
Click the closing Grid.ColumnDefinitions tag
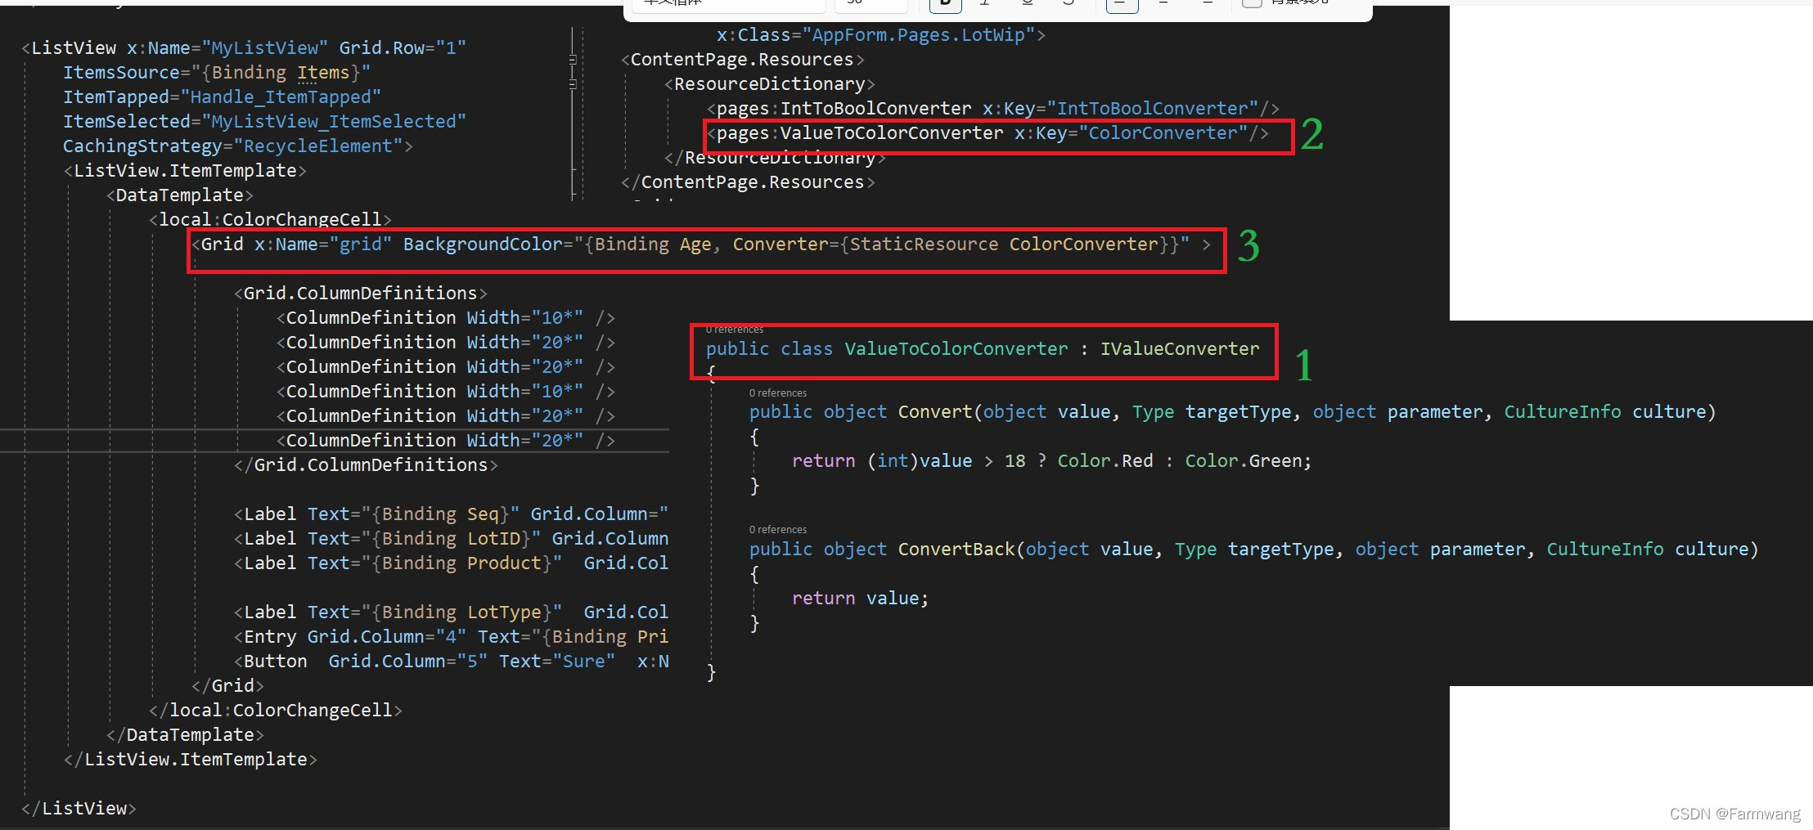[x=365, y=465]
